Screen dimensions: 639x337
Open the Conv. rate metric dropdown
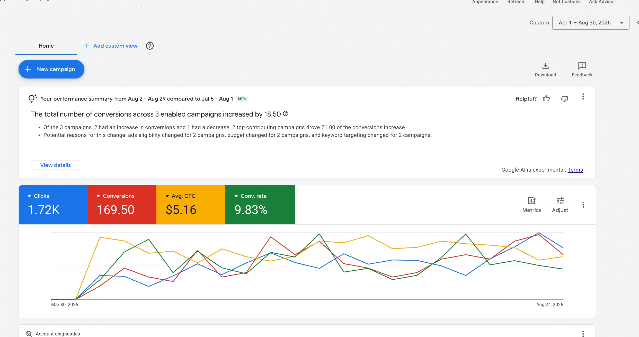(236, 196)
